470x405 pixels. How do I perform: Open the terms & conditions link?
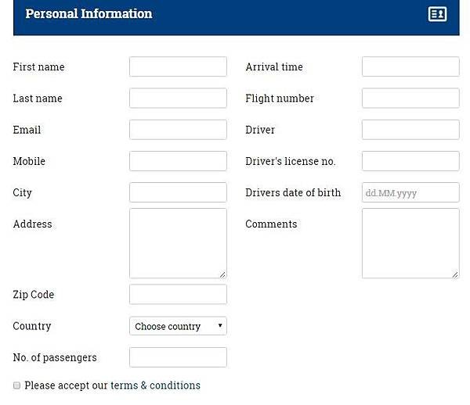pyautogui.click(x=155, y=385)
